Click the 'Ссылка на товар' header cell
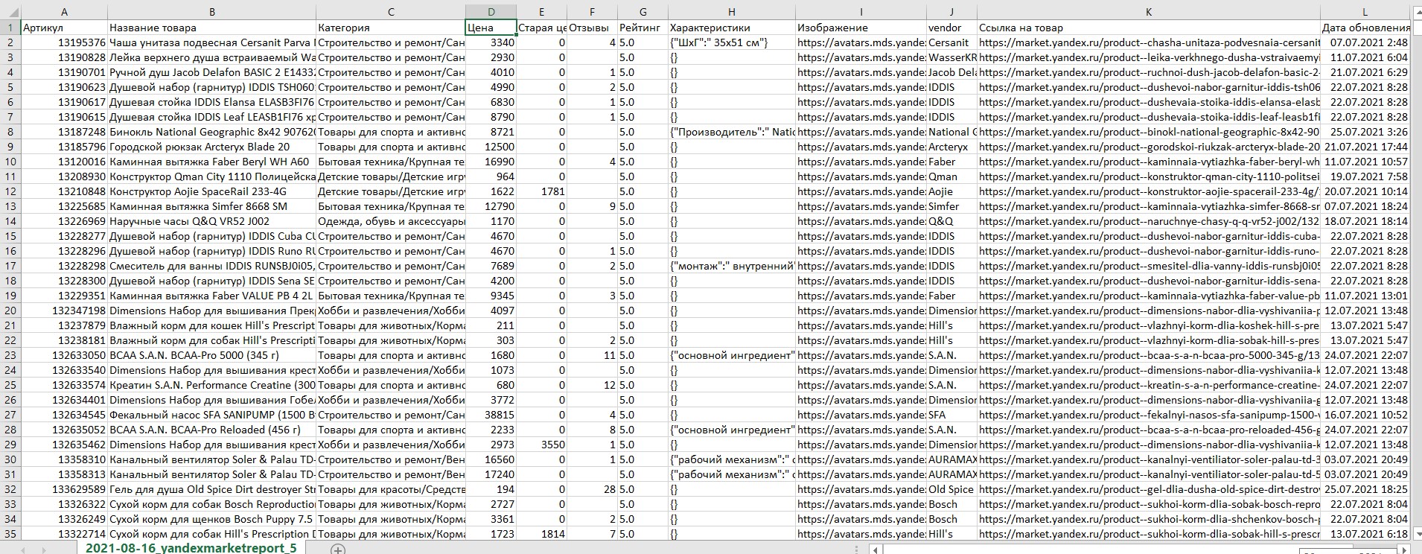Screen dimensions: 1422x554 click(x=1149, y=28)
